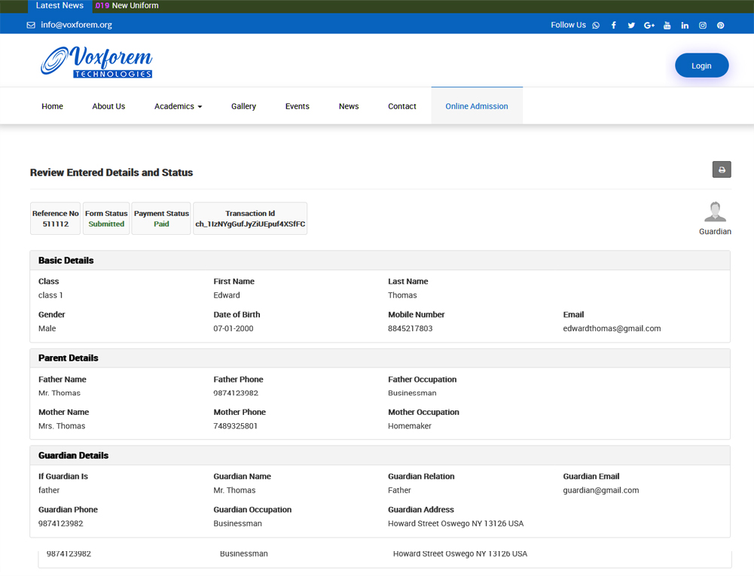This screenshot has height=576, width=754.
Task: Click the YouTube icon
Action: pos(667,26)
